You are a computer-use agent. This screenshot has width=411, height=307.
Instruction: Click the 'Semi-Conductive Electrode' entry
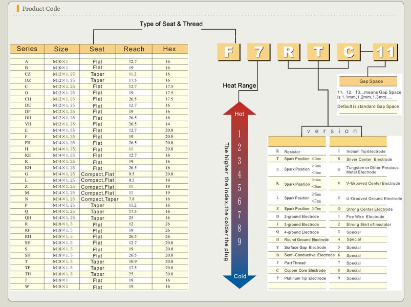[x=309, y=255]
